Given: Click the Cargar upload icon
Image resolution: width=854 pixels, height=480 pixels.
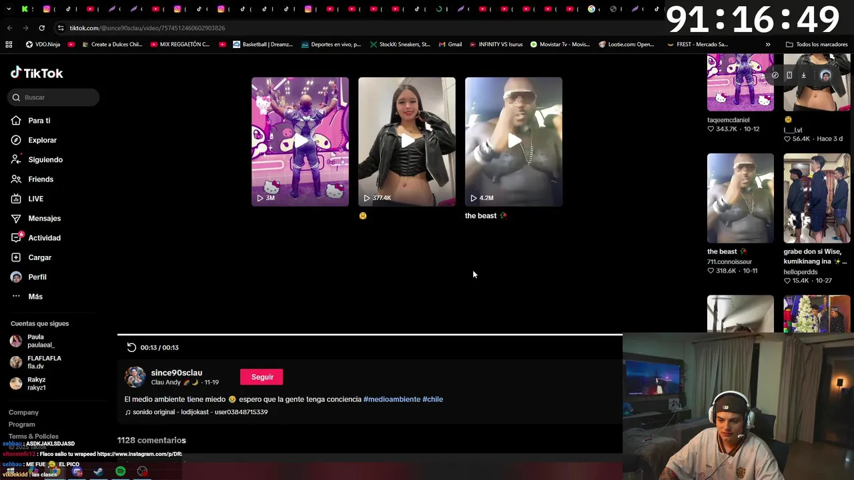Looking at the screenshot, I should [16, 257].
